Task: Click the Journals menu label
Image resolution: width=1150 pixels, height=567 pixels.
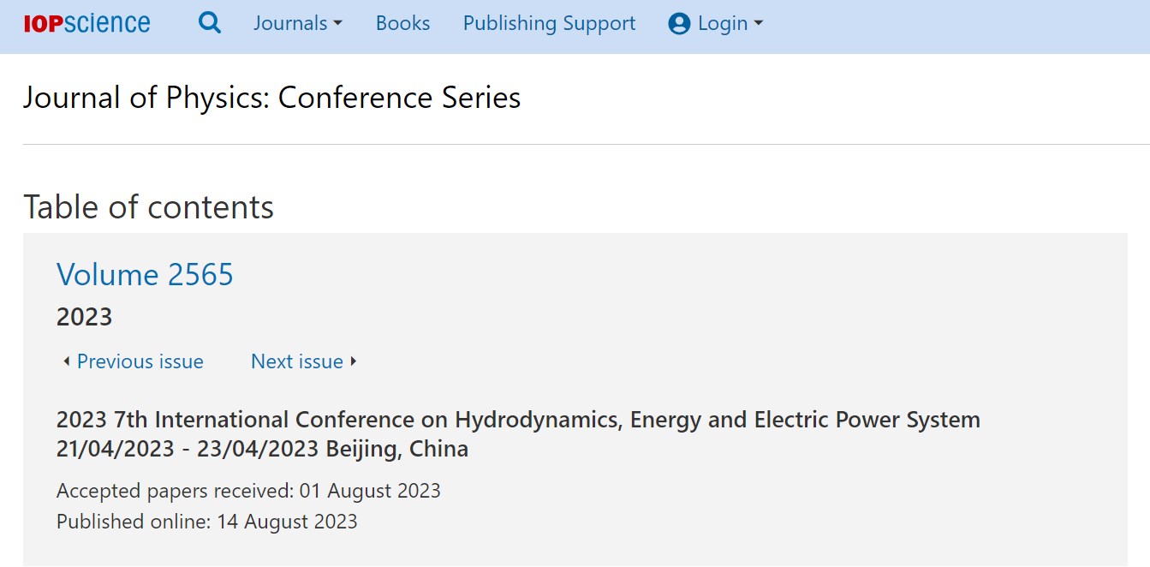Action: [290, 23]
